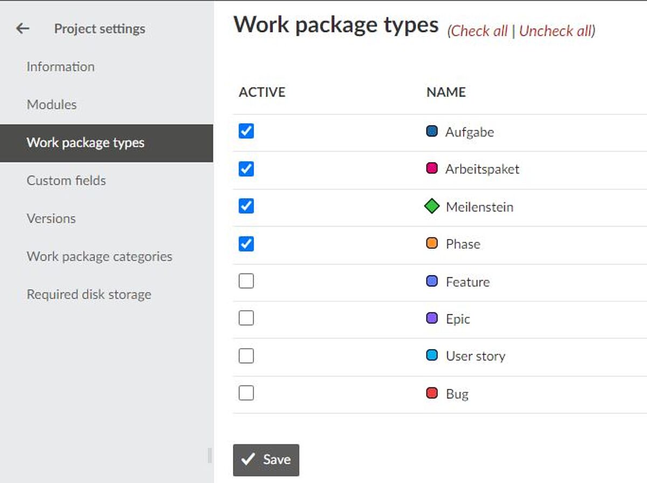The image size is (647, 483).
Task: Disable the Meilenstein work package type
Action: (246, 206)
